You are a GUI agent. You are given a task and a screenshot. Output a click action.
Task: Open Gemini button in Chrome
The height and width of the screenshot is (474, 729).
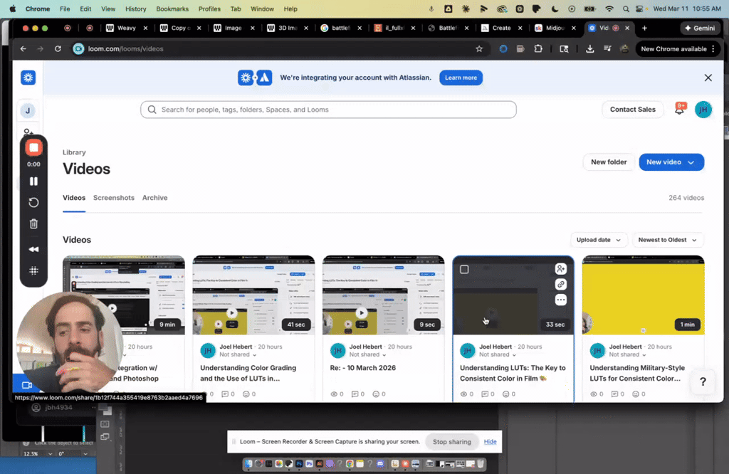pos(699,28)
